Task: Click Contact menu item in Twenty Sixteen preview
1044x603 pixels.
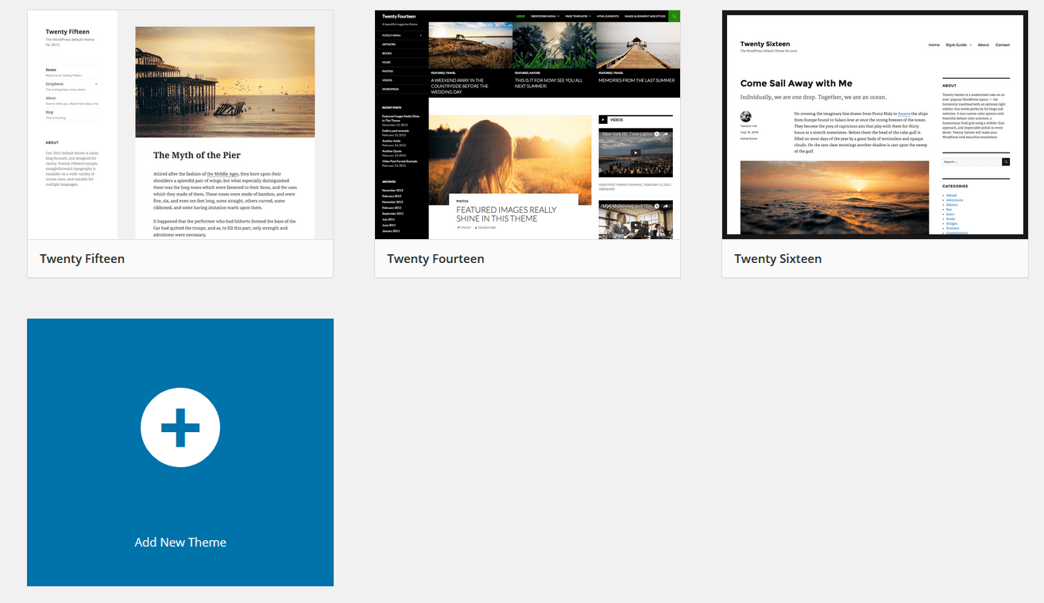Action: [1003, 45]
